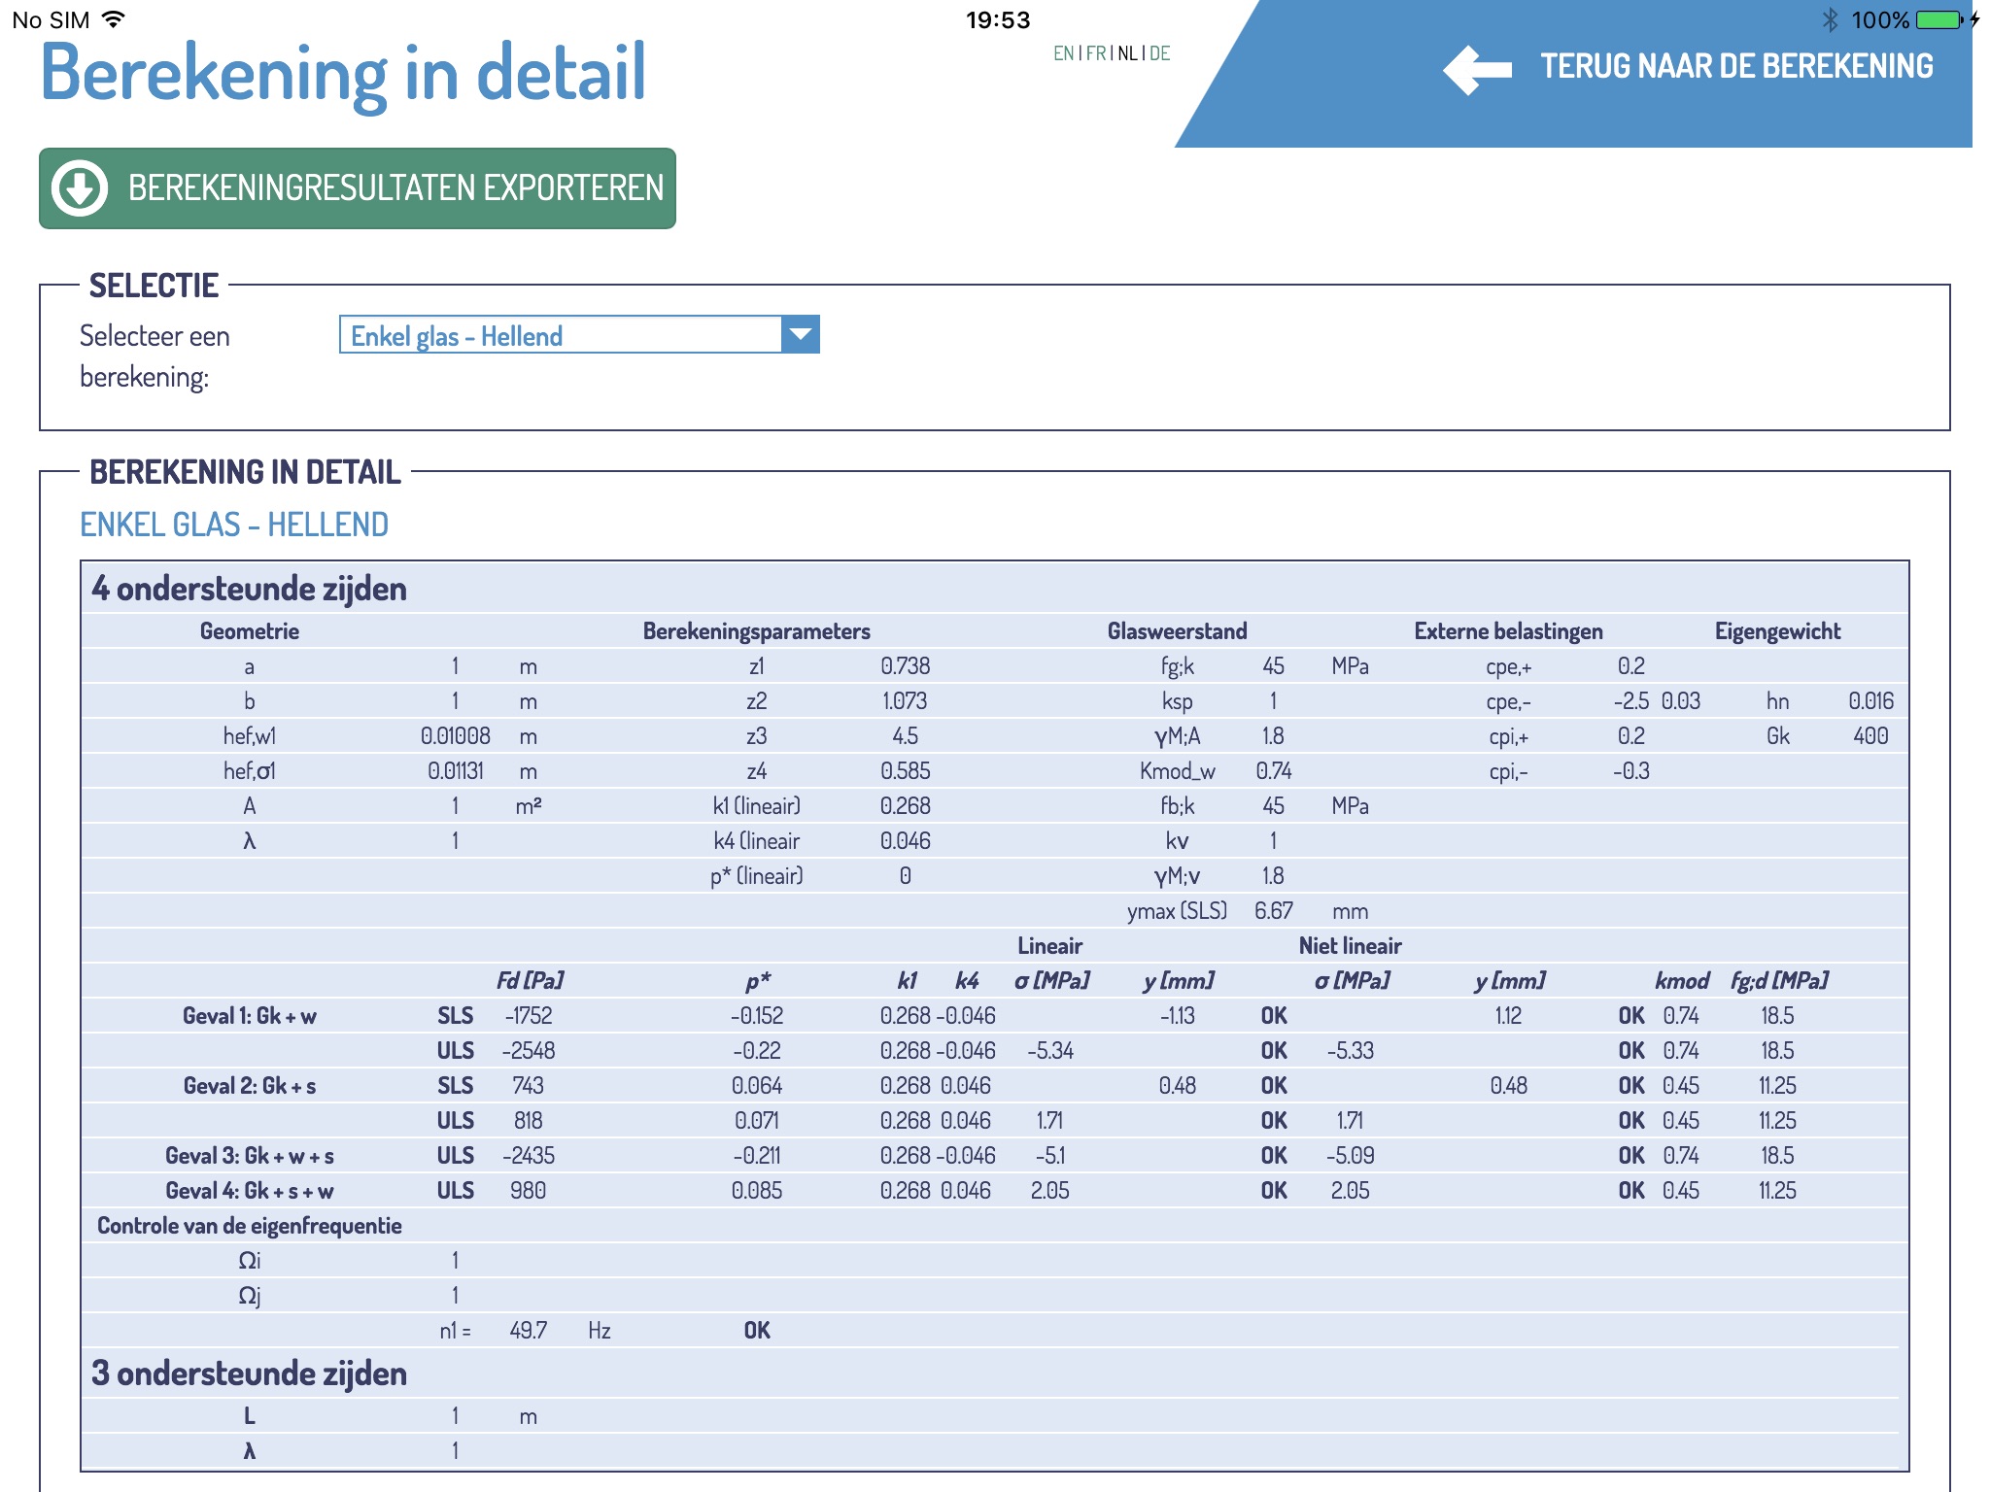The height and width of the screenshot is (1492, 1990).
Task: Open the calculation dropdown arrow
Action: 801,334
